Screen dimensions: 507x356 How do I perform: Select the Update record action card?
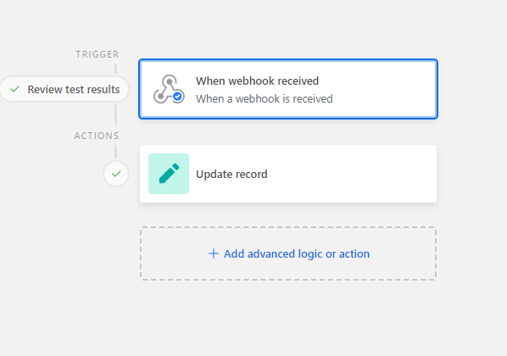point(288,174)
